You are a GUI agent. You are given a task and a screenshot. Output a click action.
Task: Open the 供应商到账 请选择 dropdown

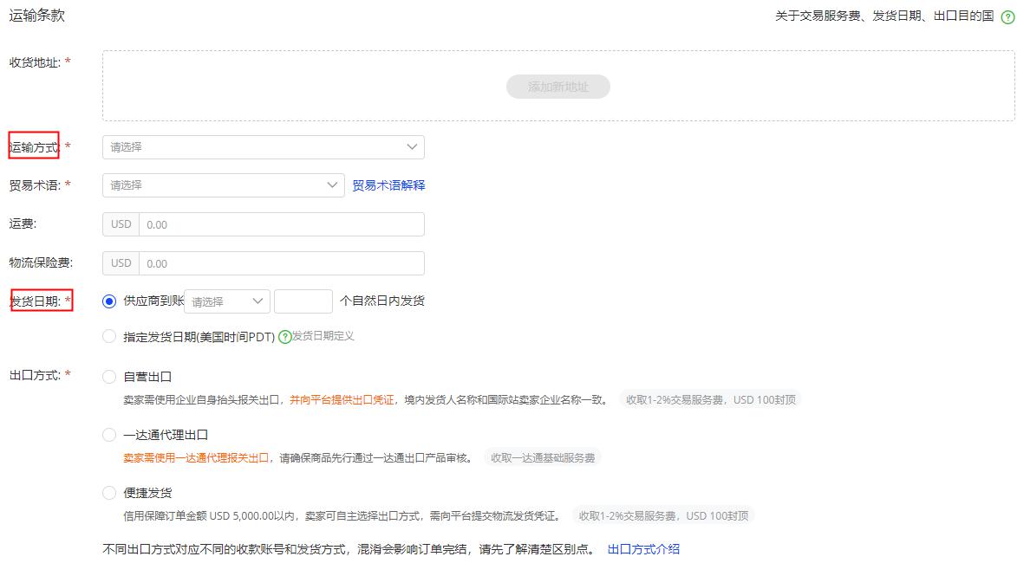point(226,301)
